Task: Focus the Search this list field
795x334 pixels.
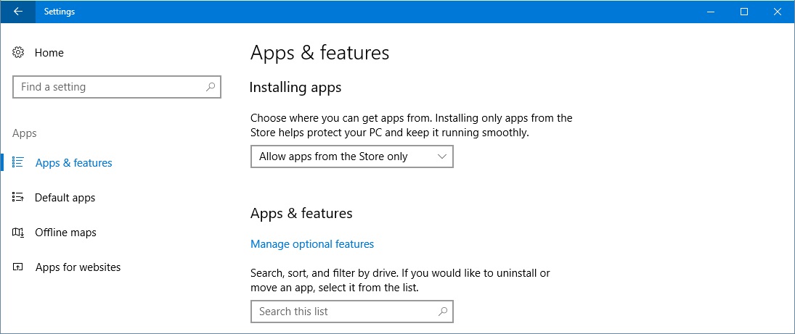Action: point(352,312)
